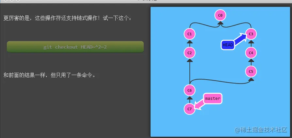Click the C4 commit circle
The image size is (292, 138).
point(251,53)
